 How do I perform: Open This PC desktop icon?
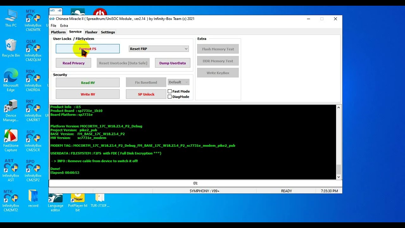click(11, 18)
